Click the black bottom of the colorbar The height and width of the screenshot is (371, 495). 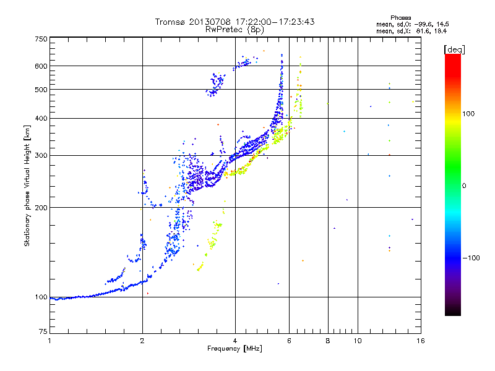[453, 311]
